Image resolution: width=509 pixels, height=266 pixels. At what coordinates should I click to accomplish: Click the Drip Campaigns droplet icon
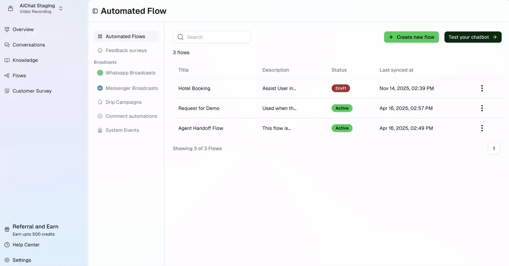[x=100, y=102]
